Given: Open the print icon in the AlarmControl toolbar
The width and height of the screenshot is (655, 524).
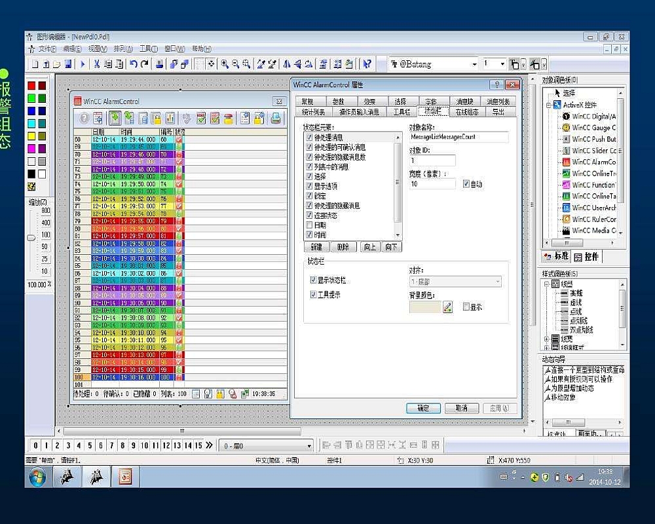Looking at the screenshot, I should pos(275,118).
